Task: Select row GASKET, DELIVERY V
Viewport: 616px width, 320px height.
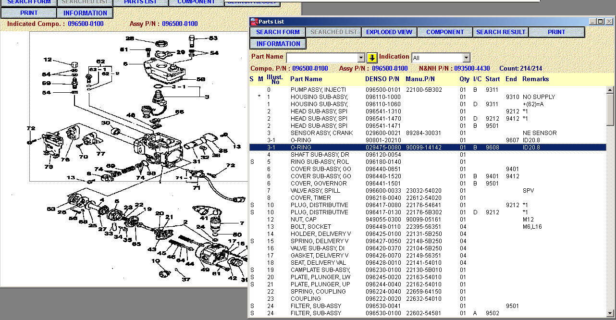Action: (x=428, y=256)
